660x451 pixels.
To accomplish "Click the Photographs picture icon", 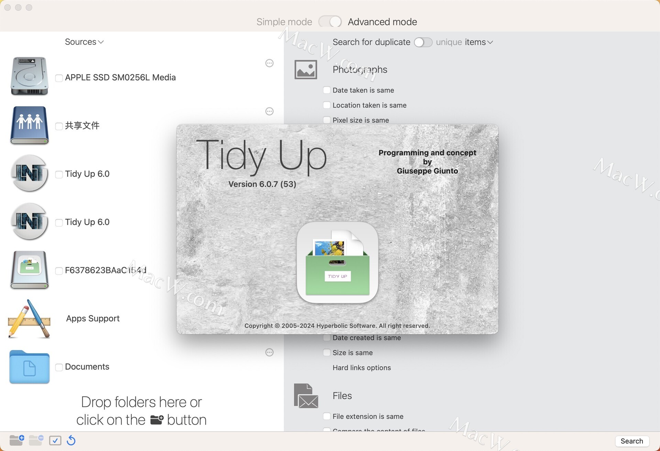I will tap(306, 70).
